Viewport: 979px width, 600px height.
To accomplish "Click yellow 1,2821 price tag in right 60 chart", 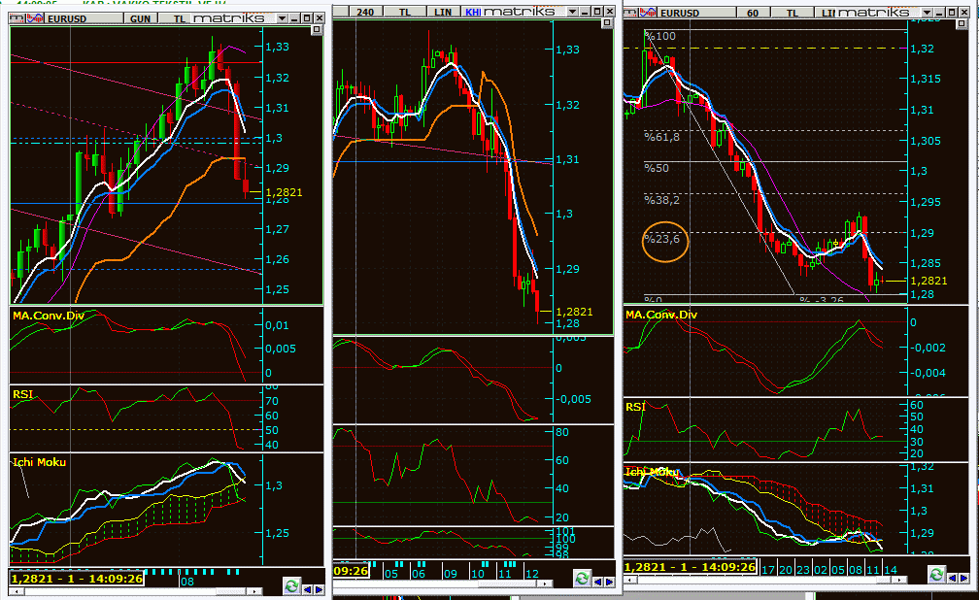I will coord(929,281).
